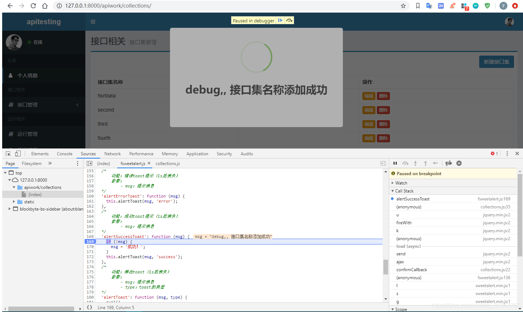Click the Step out of current function icon

425,163
